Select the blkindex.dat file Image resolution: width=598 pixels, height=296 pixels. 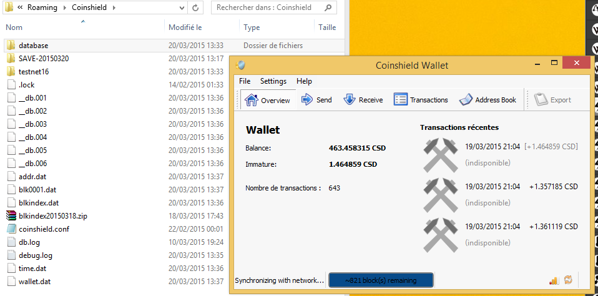(x=39, y=203)
